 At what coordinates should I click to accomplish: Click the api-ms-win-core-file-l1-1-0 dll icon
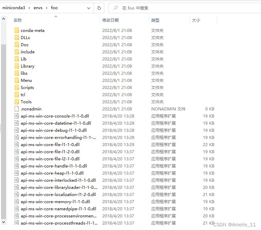click(17, 145)
